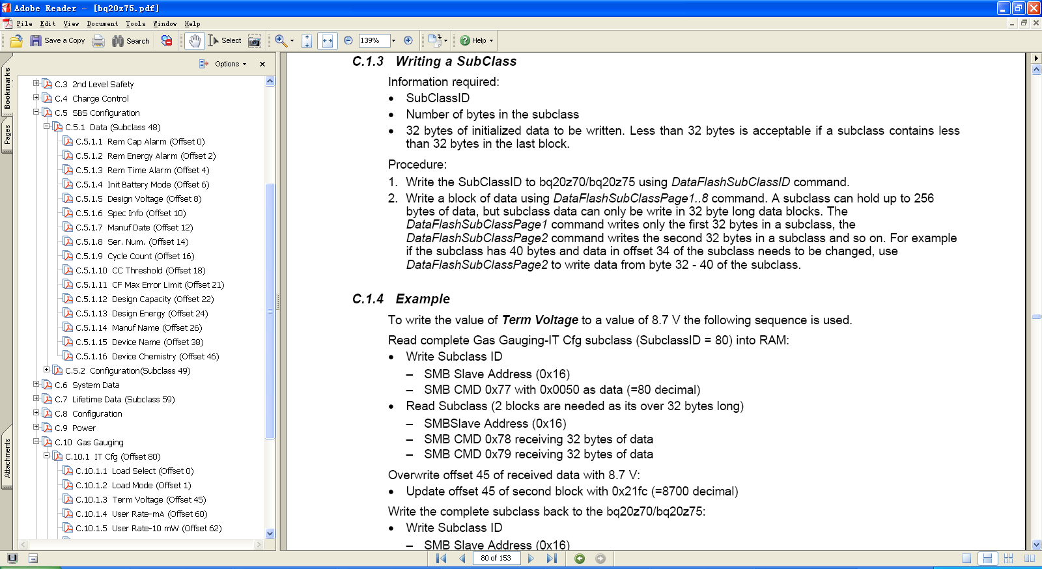
Task: Activate the text Select tool
Action: tap(225, 40)
